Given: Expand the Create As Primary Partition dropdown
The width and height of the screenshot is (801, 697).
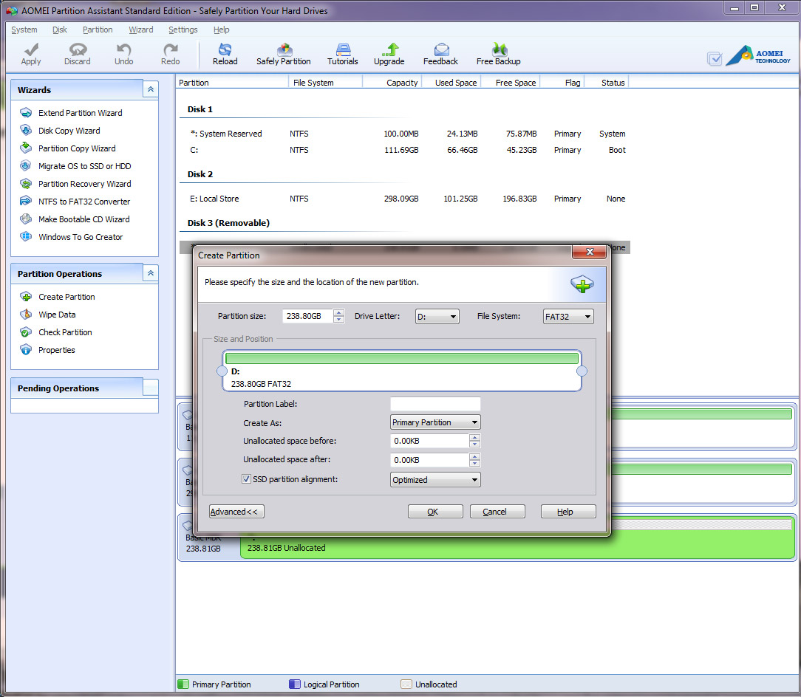Looking at the screenshot, I should pos(435,422).
